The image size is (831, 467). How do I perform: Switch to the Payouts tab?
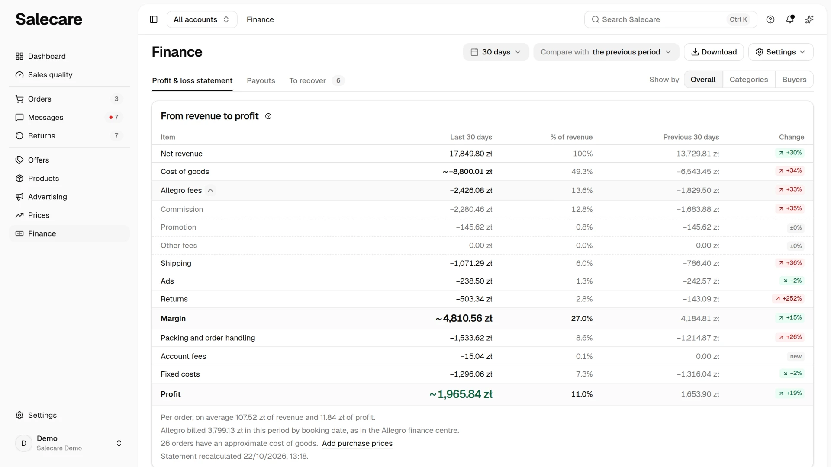click(x=261, y=81)
